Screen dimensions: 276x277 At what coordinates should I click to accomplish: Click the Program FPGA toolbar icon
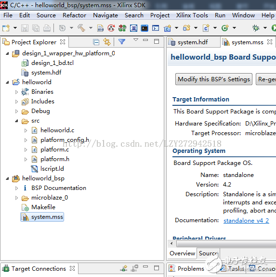[x=122, y=28]
